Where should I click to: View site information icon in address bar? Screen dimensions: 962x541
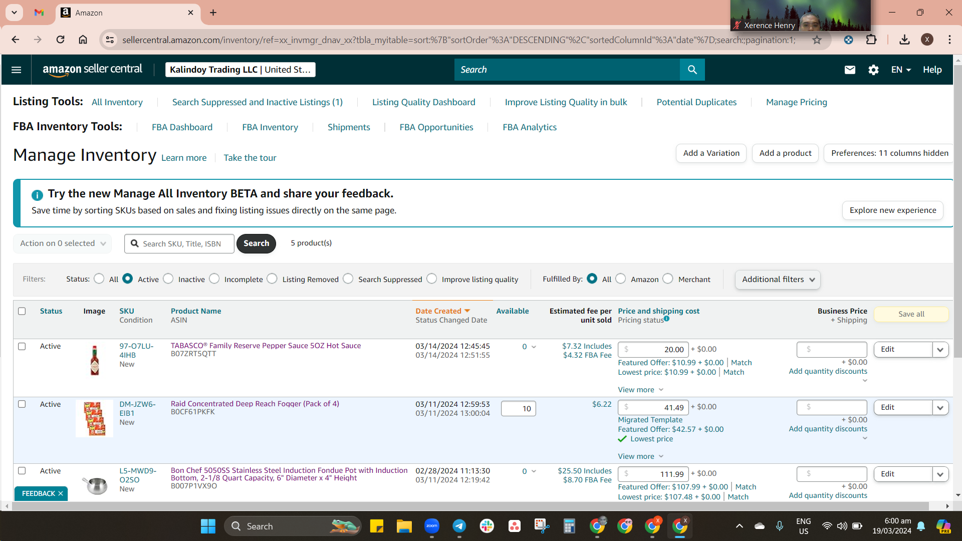tap(110, 40)
